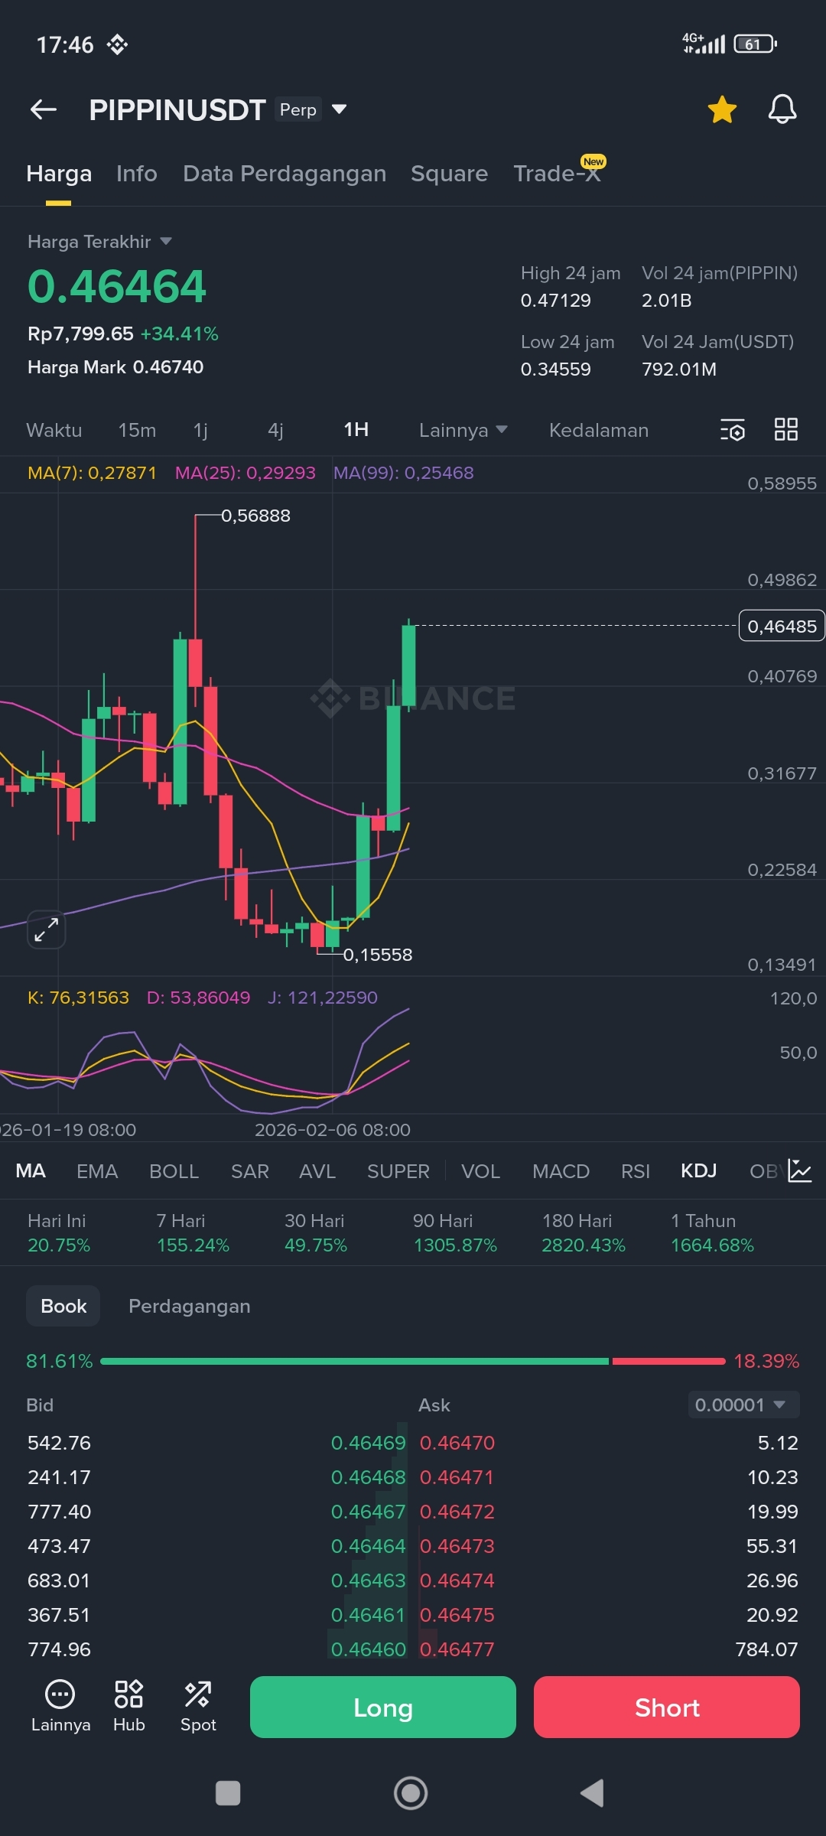Switch to the Info tab
Viewport: 826px width, 1836px height.
pyautogui.click(x=137, y=174)
